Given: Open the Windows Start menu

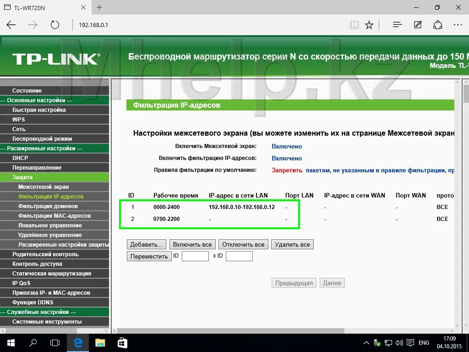Looking at the screenshot, I should (x=11, y=343).
